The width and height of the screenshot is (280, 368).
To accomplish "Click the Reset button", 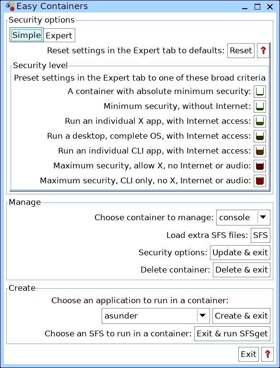I will (x=241, y=50).
